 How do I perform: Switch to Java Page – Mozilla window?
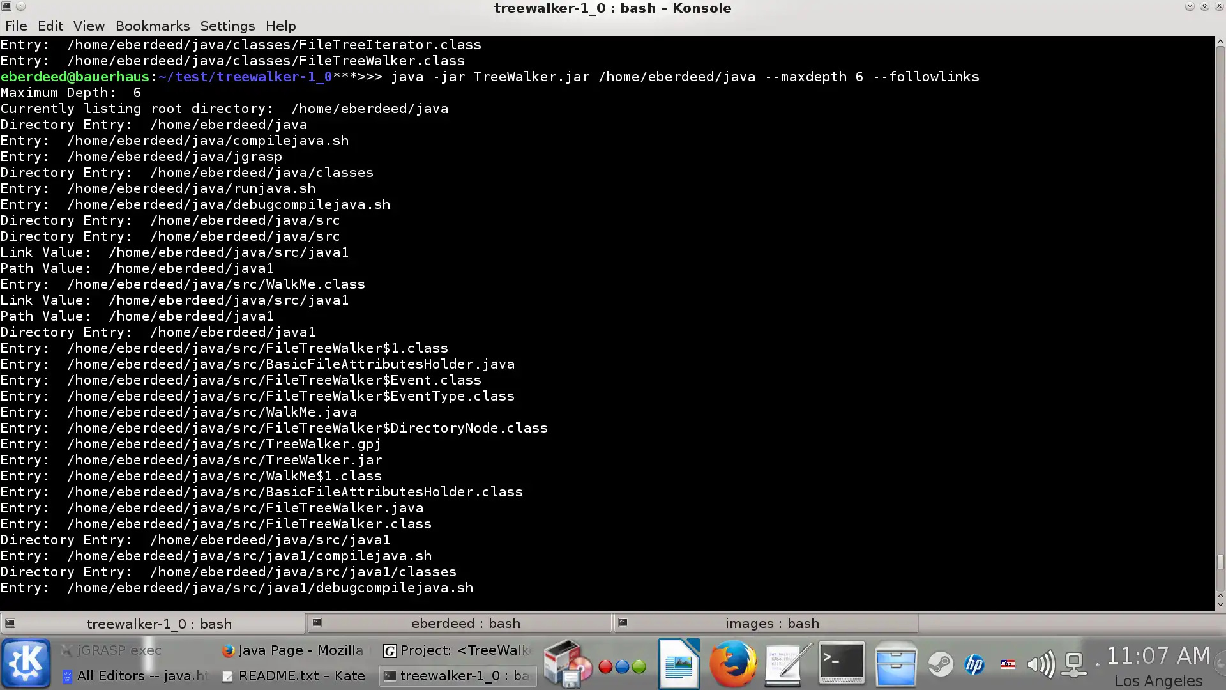click(292, 650)
